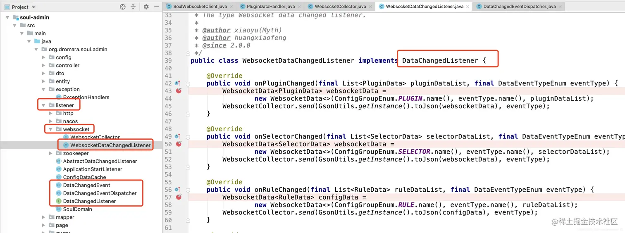Collapse the listener package arrow
This screenshot has width=625, height=233.
point(43,105)
